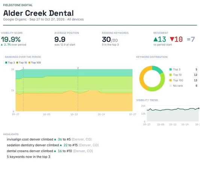Click the FIELDSTONE DIGITAL label
Viewport: 200px width, 169px height.
(18, 5)
